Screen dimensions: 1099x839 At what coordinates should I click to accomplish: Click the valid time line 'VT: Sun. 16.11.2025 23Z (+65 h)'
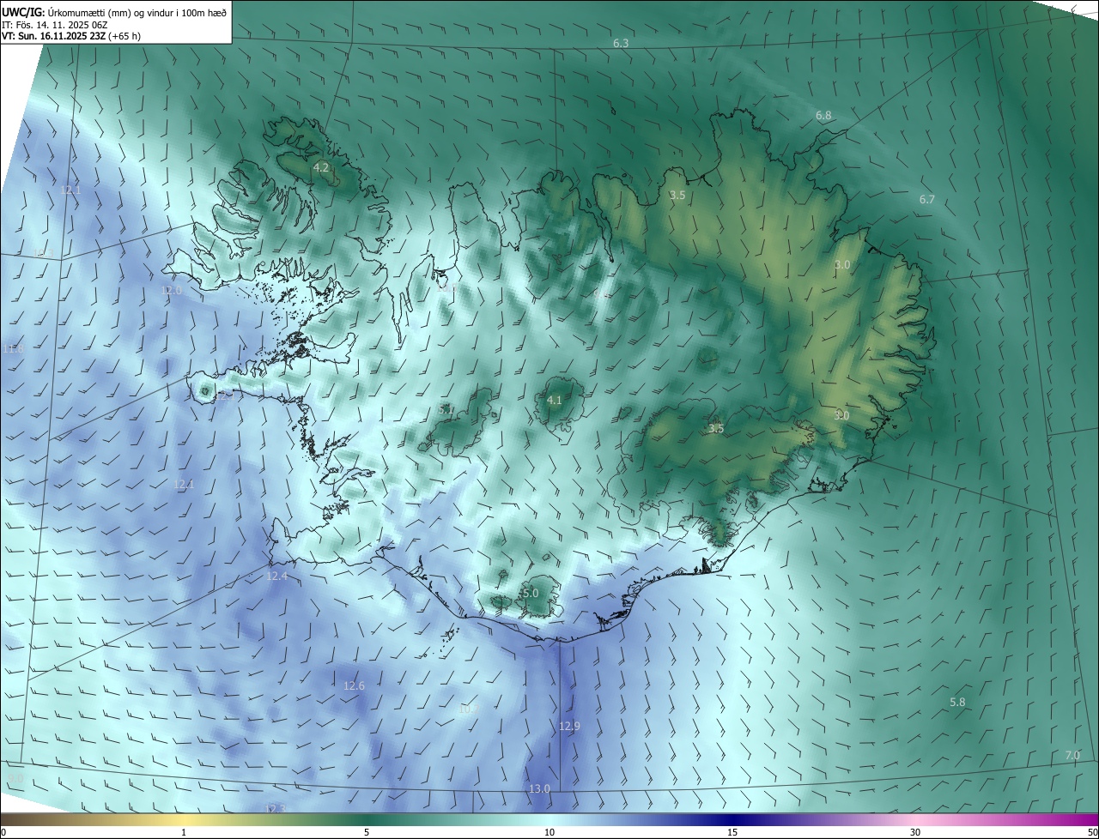tap(71, 36)
